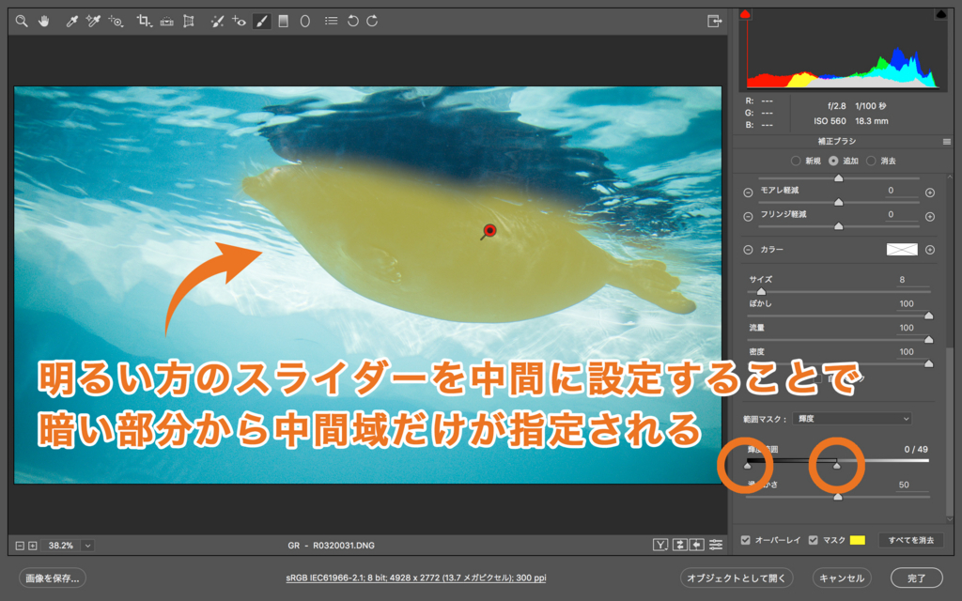Select the Spot Removal tool

coord(217,22)
